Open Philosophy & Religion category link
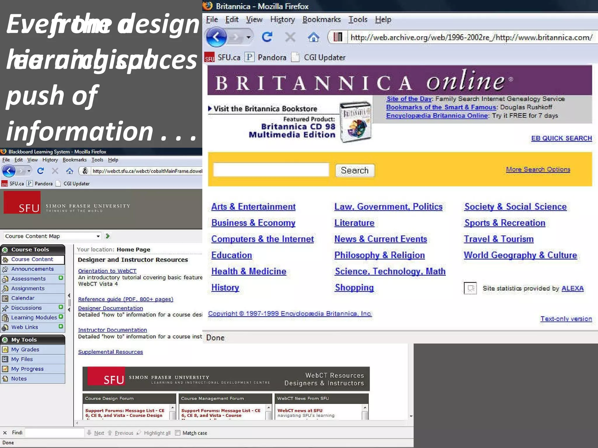598x448 pixels. pos(380,255)
